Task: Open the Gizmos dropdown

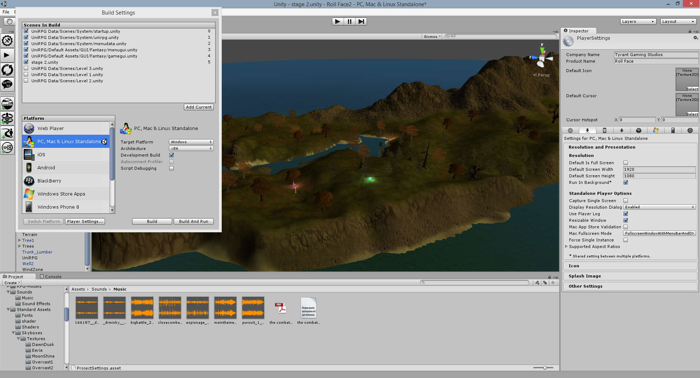Action: click(432, 36)
